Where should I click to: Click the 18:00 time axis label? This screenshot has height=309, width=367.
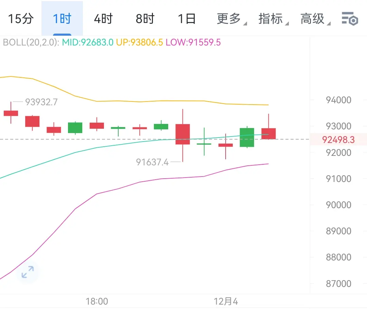tap(97, 301)
